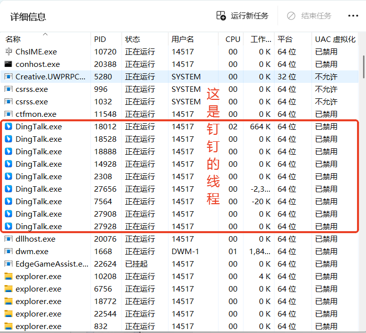Click the conhost.exe console icon
Viewport: 366px width, 333px height.
point(8,64)
